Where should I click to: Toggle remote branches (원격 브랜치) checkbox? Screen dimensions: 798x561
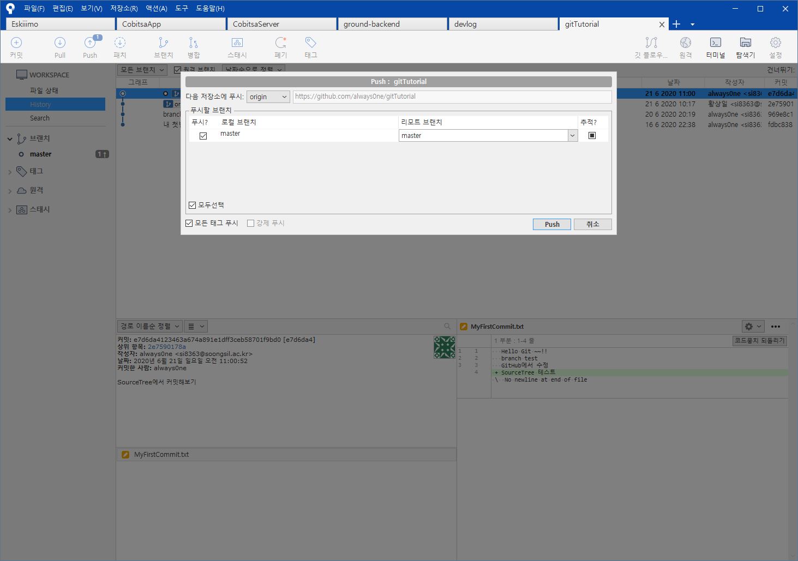point(177,70)
